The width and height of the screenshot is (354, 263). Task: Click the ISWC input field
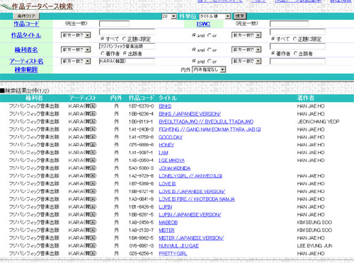coord(289,24)
